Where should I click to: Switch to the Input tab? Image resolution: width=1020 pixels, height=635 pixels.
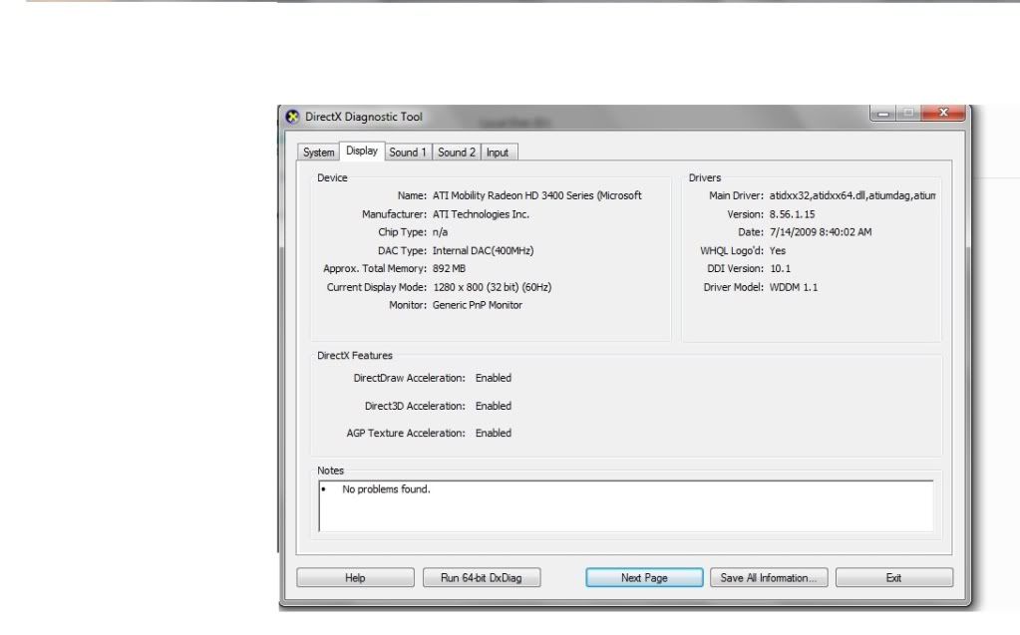click(498, 153)
